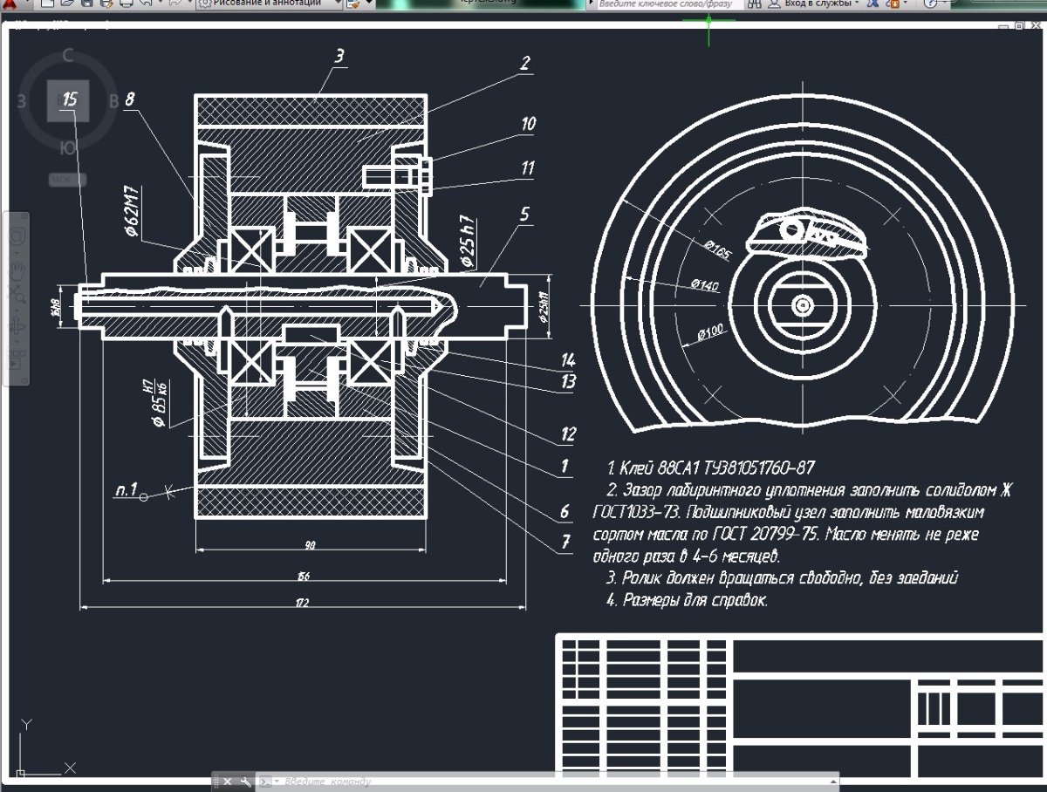The height and width of the screenshot is (792, 1047).
Task: Click the ViewCube east direction "В"
Action: 113,101
